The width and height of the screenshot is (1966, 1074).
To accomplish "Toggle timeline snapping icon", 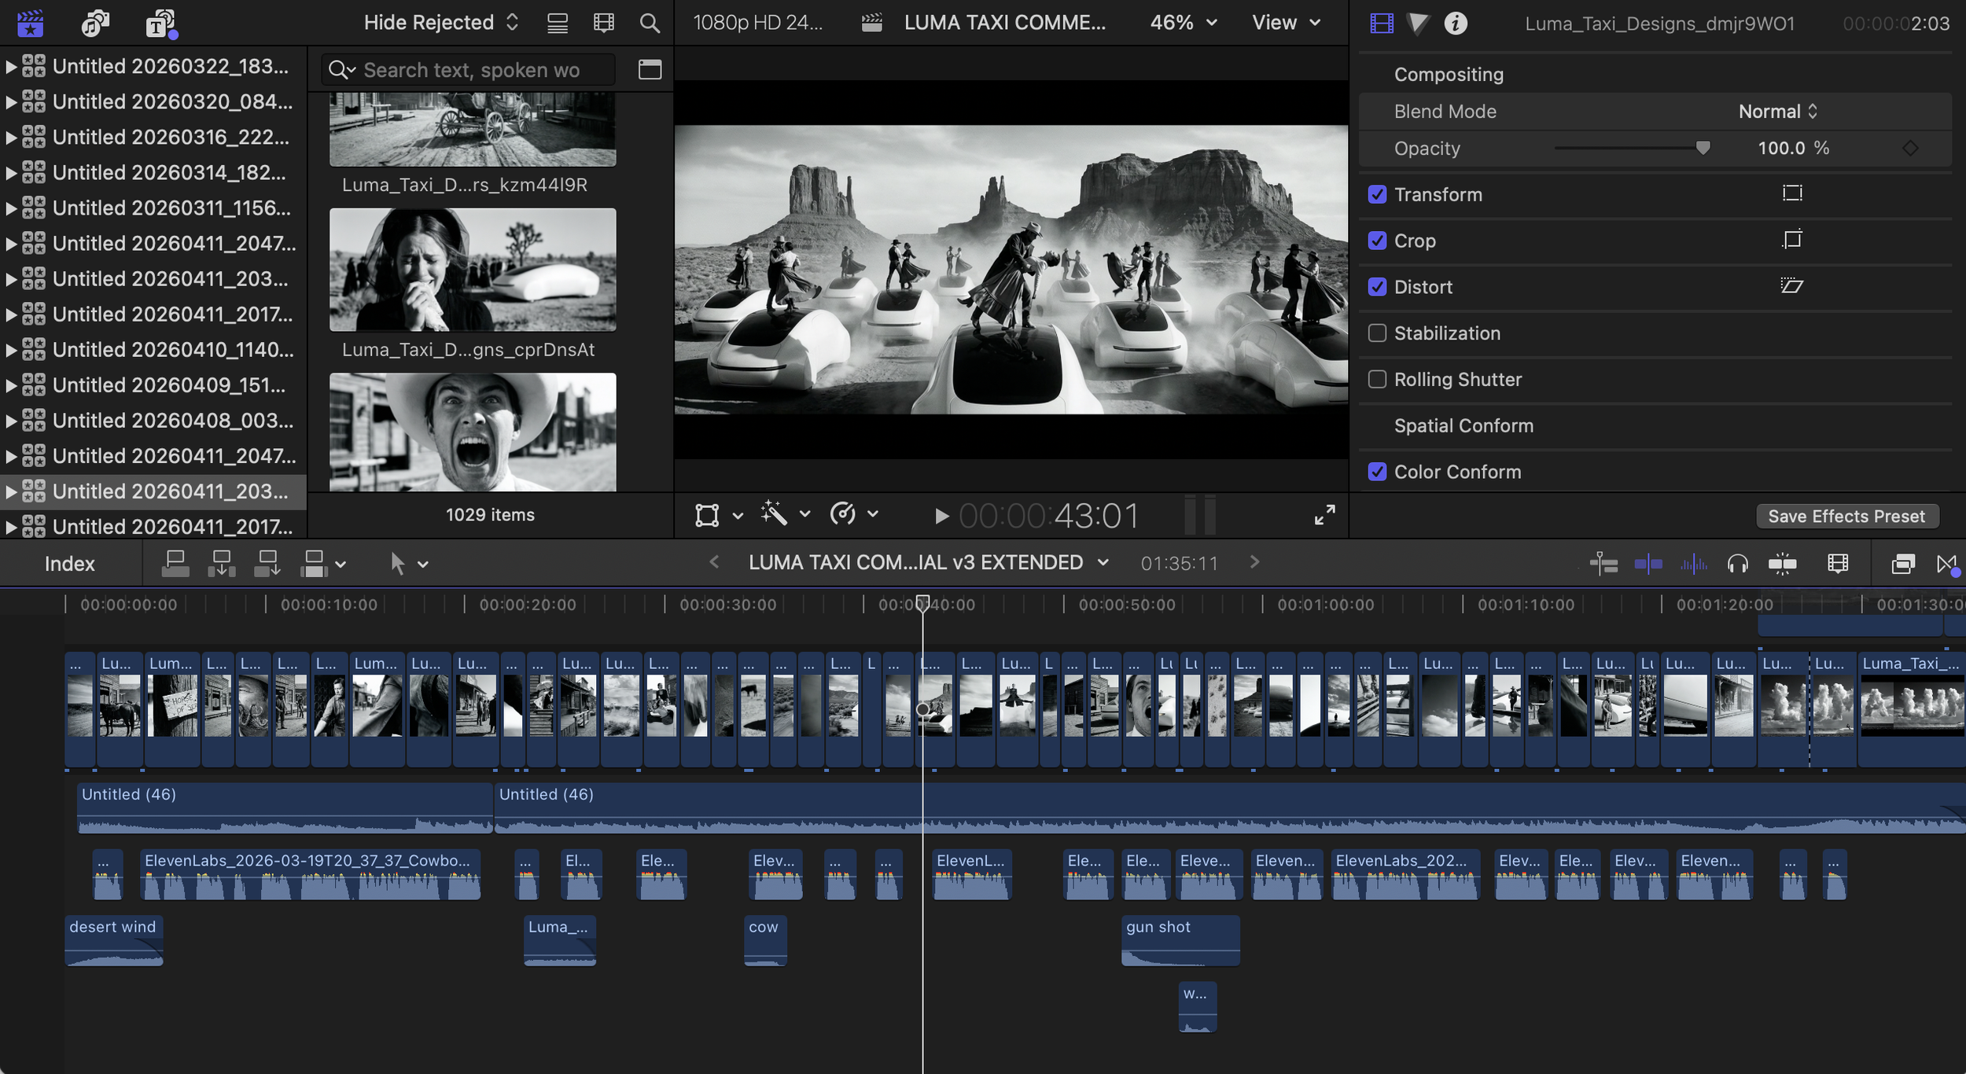I will click(x=1782, y=563).
